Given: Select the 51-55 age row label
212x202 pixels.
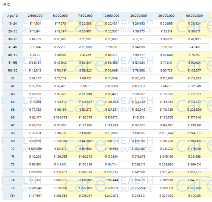Looking at the screenshot, I should (13, 63).
